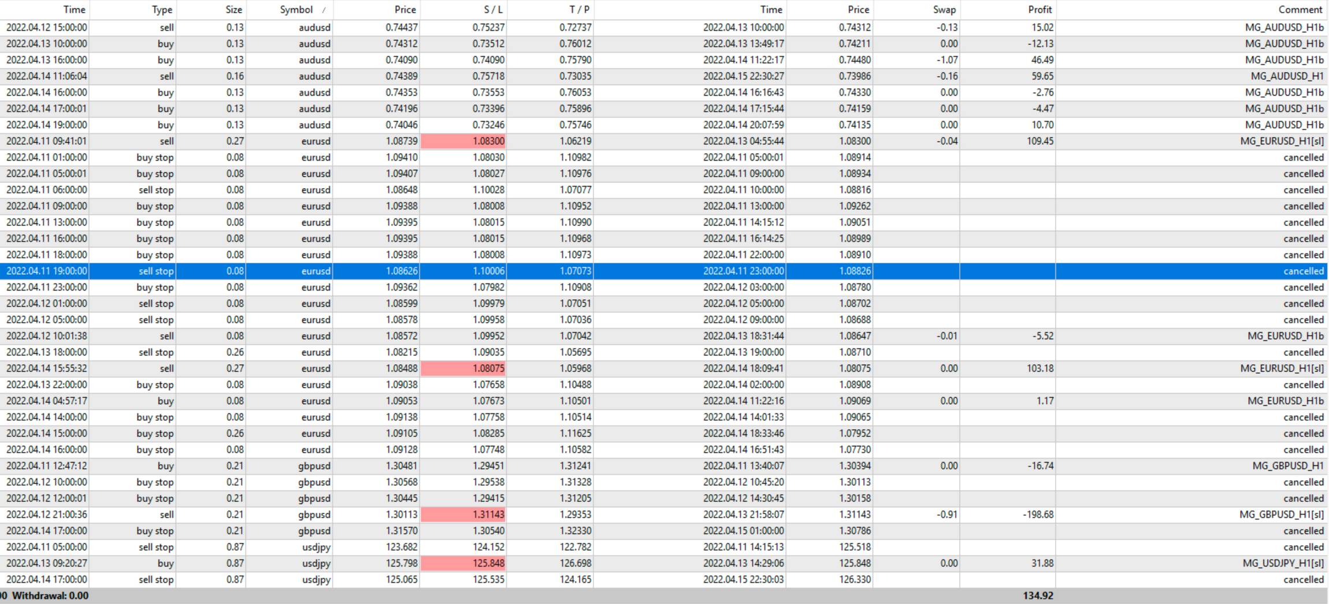The image size is (1329, 604).
Task: Click the T/P value 1.11625
Action: [576, 434]
